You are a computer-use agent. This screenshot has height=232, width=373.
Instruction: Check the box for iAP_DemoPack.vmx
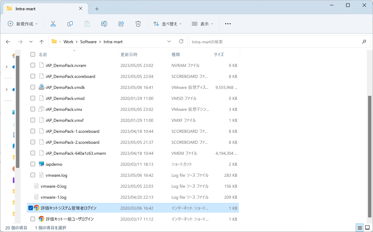33,109
